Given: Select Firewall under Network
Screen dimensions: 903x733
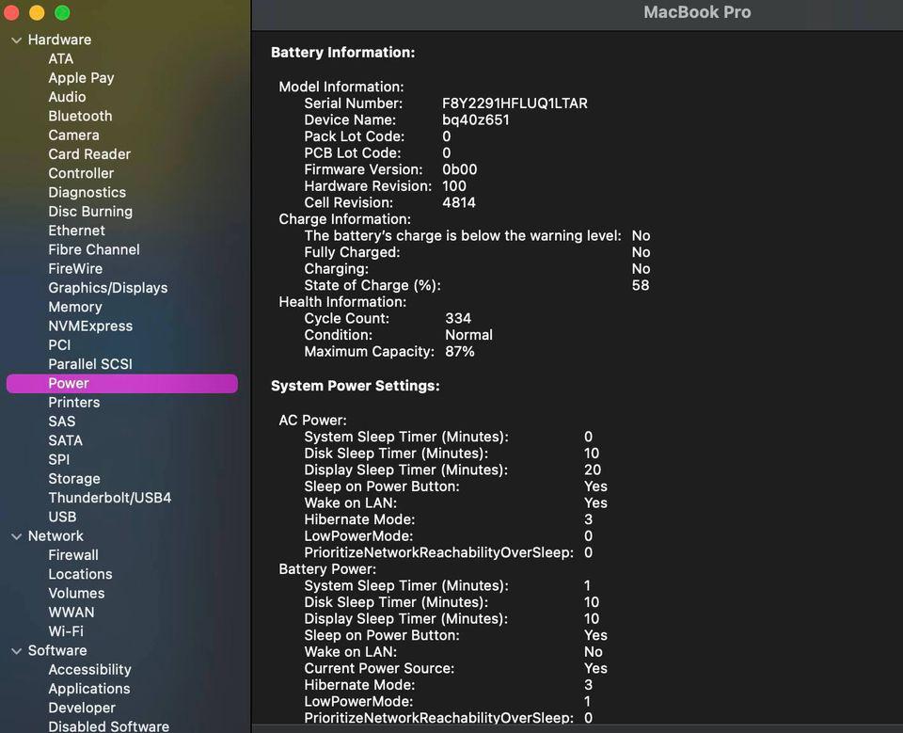Looking at the screenshot, I should [73, 555].
